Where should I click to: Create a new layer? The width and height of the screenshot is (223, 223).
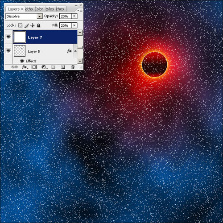(x=63, y=67)
